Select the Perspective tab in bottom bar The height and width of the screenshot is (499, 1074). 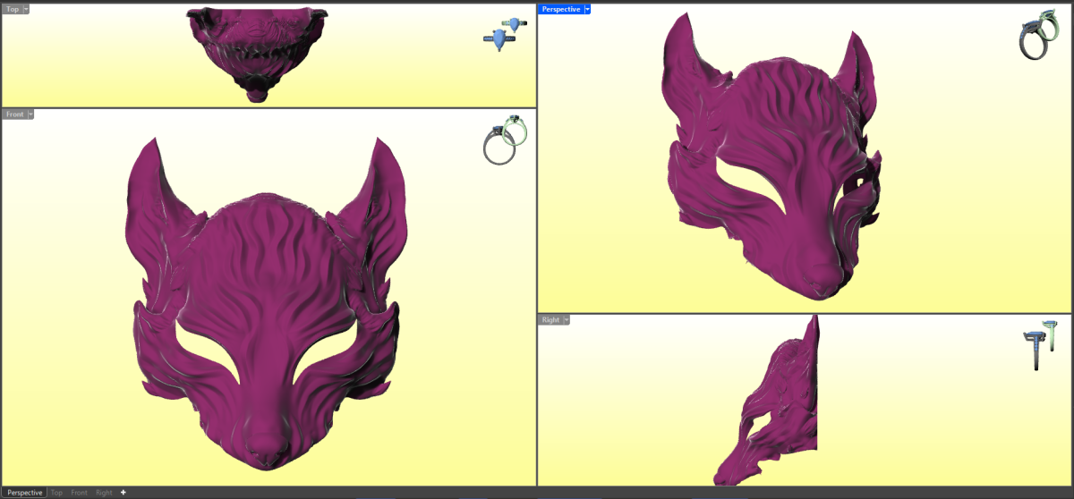pyautogui.click(x=24, y=493)
